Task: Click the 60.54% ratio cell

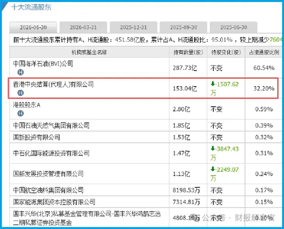Action: click(x=264, y=68)
